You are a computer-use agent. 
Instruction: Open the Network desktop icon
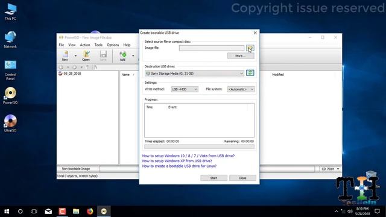[10, 40]
